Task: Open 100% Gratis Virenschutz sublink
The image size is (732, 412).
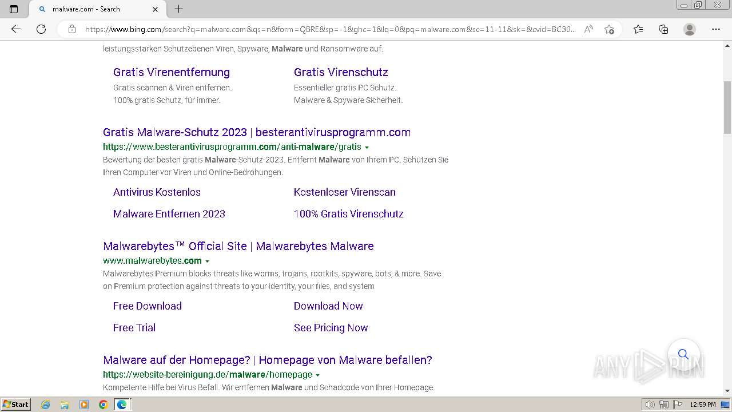Action: (x=349, y=214)
